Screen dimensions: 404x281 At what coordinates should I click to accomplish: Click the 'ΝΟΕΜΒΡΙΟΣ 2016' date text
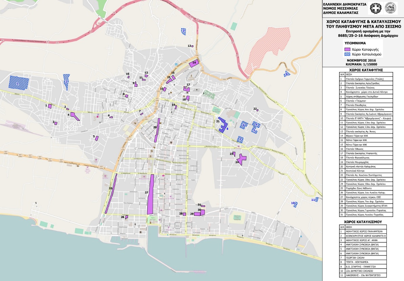361,61
